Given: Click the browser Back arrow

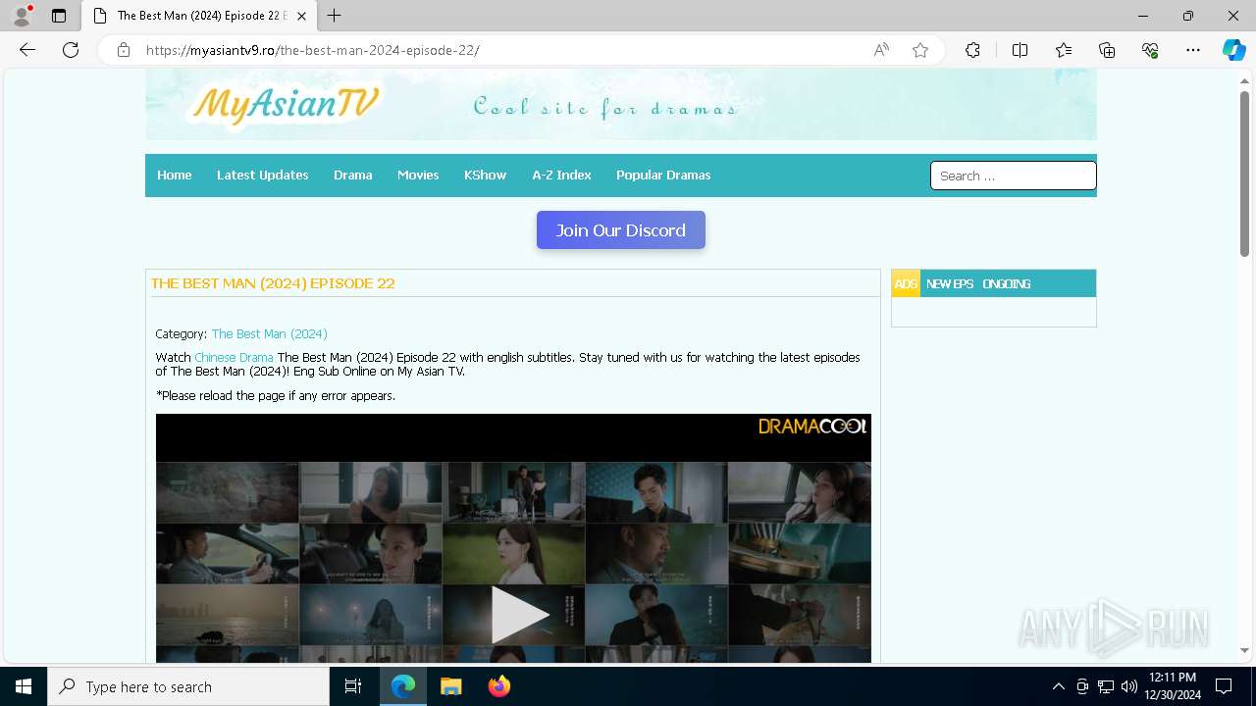Looking at the screenshot, I should coord(27,50).
